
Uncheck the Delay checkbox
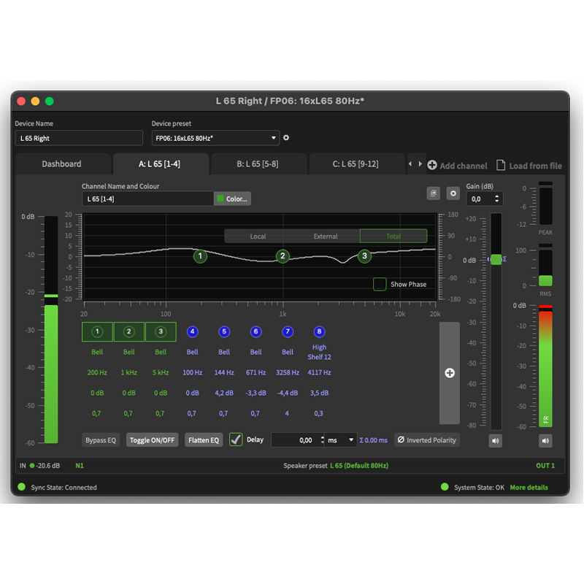236,439
